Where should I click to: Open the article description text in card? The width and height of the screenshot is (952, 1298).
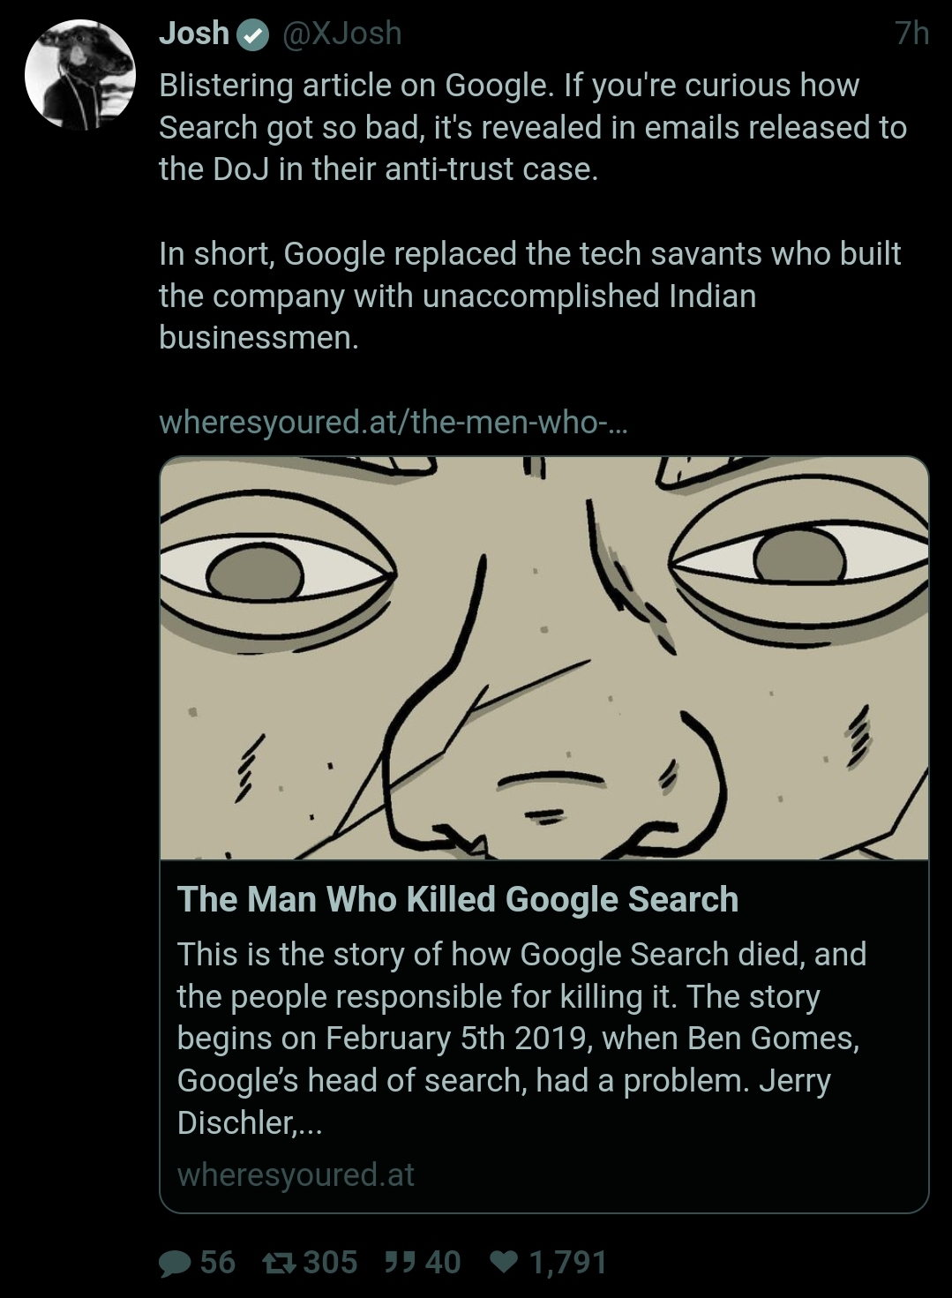click(521, 1039)
